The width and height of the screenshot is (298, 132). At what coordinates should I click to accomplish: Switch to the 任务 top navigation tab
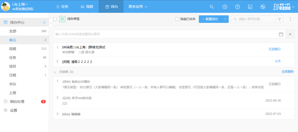[62, 7]
